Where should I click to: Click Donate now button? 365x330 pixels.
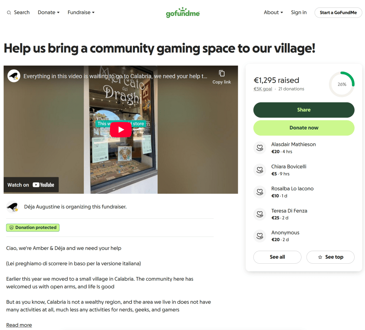[304, 128]
